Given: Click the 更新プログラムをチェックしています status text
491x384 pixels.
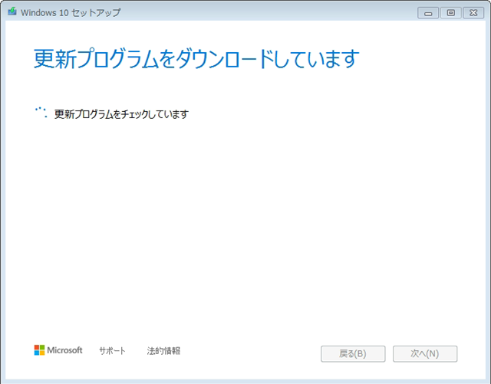Looking at the screenshot, I should tap(121, 114).
